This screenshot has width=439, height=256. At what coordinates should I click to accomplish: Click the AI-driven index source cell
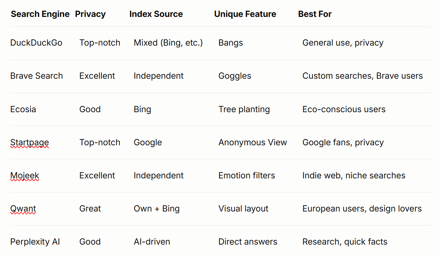coord(152,242)
